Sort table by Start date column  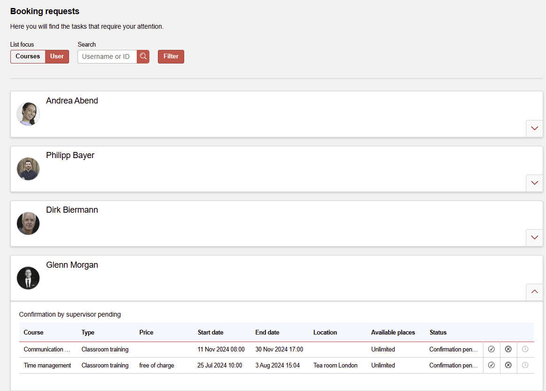pyautogui.click(x=211, y=332)
